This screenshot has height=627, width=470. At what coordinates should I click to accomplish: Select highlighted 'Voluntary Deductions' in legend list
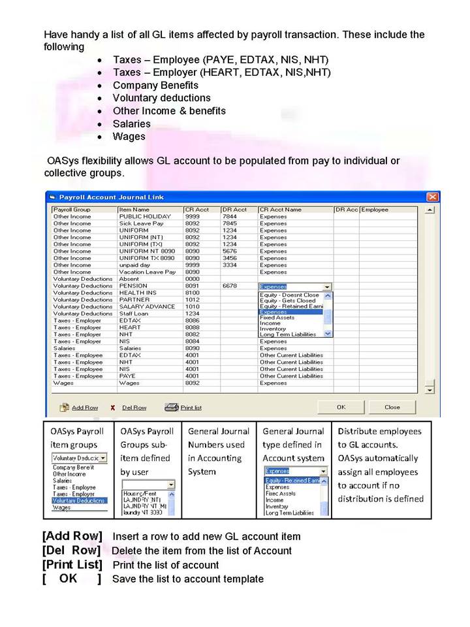(x=79, y=500)
